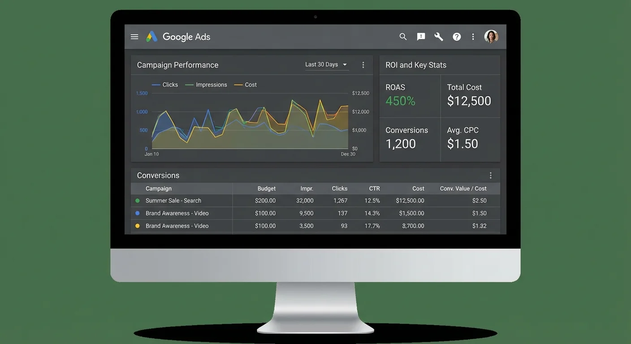Open the feedback notification icon
Viewport: 631px width, 344px height.
coord(421,37)
